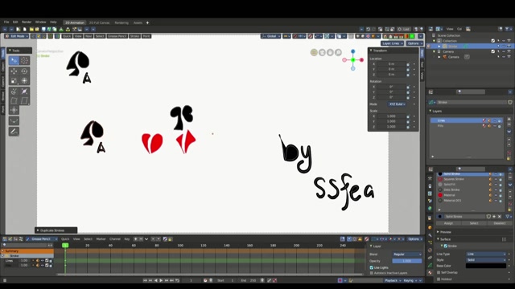Activate the Move tool

click(x=14, y=71)
